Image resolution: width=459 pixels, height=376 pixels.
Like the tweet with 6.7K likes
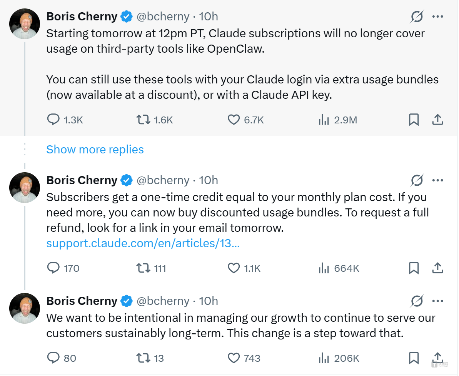[x=234, y=120]
